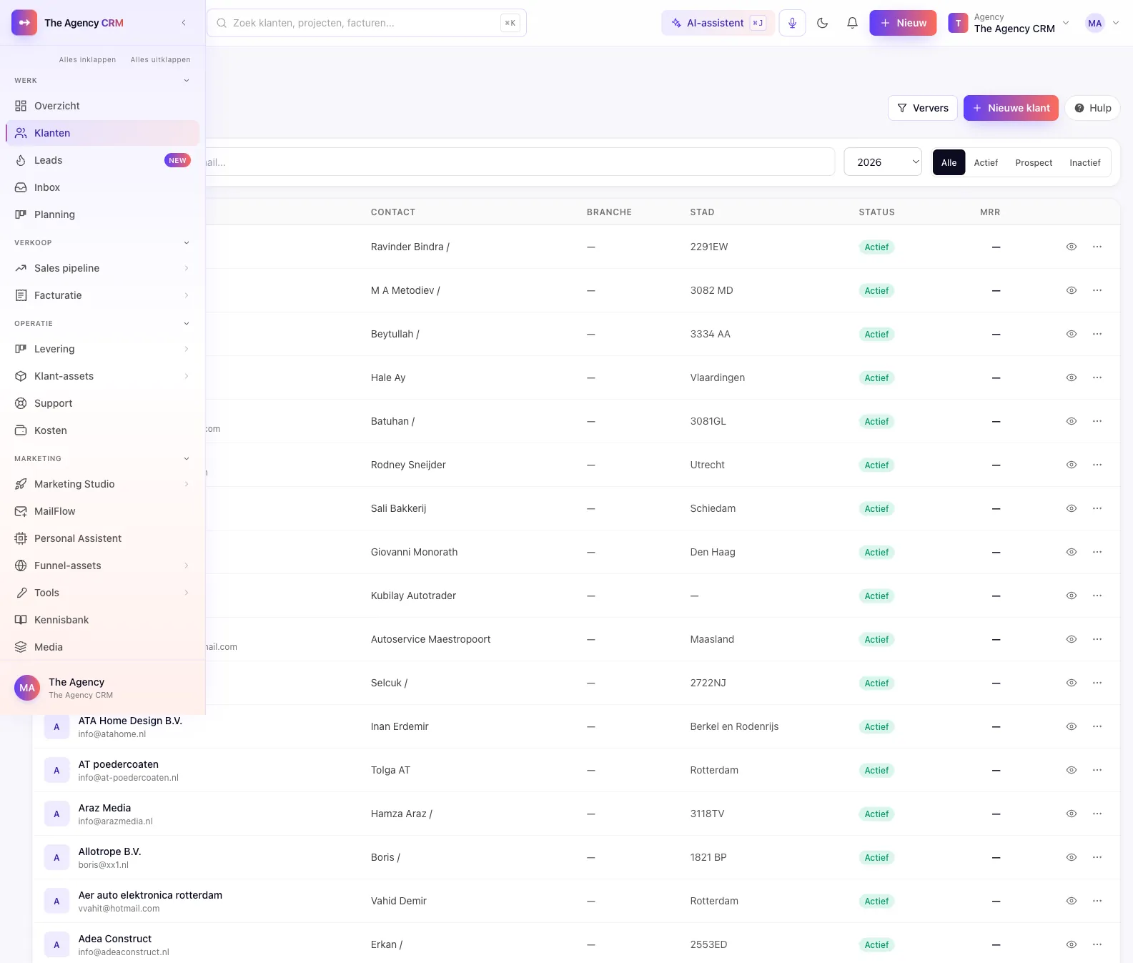Expand the Facturatie submenu

pos(187,295)
